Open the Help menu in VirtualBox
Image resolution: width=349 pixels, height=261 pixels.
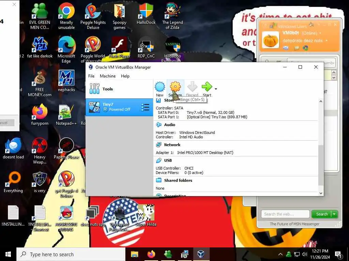[x=125, y=76]
